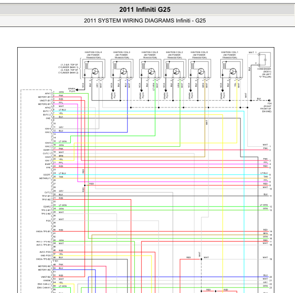Viewport: 295px width, 293px height.
Task: Click the MOTOR1-B1 terminal label
Action: click(x=44, y=97)
